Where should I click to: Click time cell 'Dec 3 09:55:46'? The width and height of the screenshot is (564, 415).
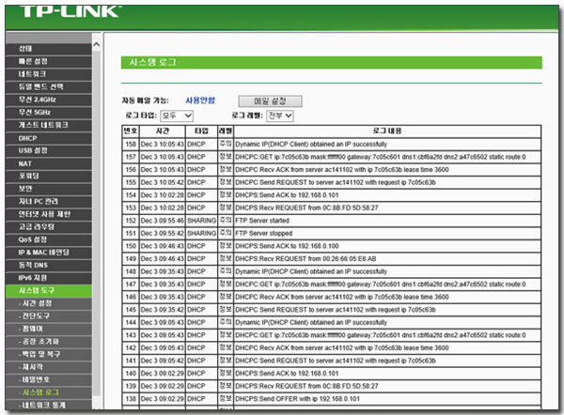pyautogui.click(x=163, y=221)
